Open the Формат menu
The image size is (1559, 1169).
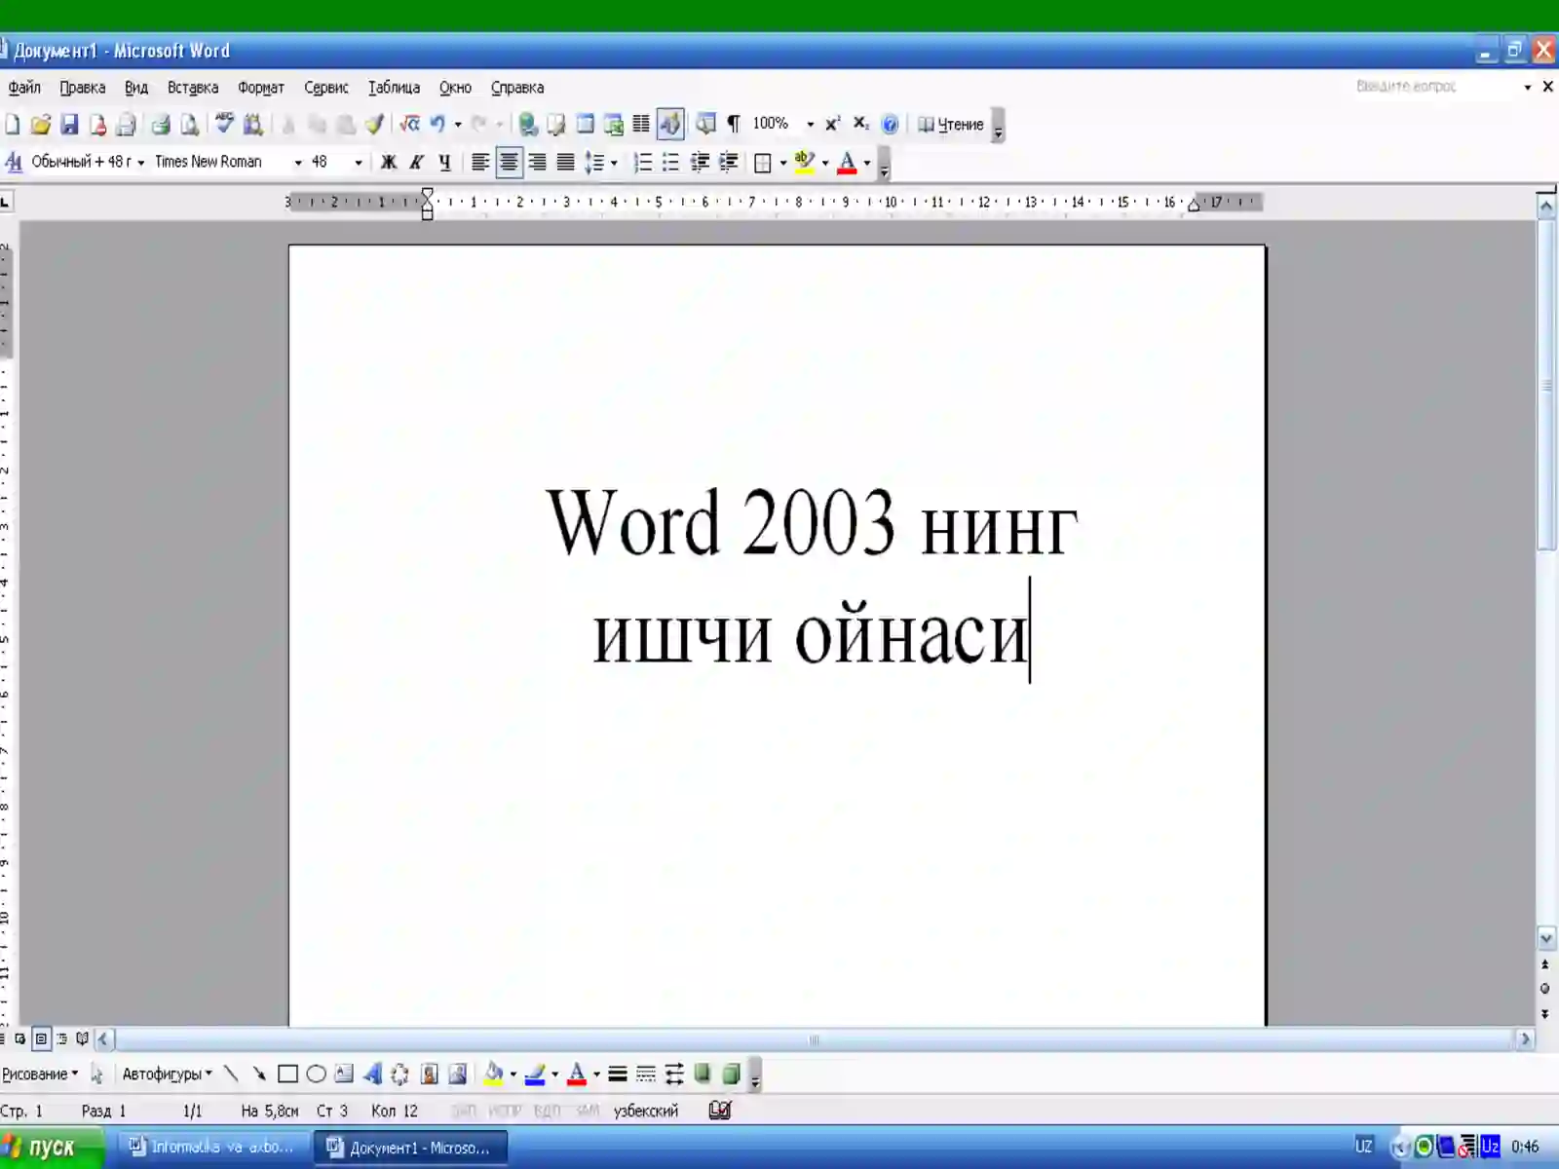[x=261, y=88]
